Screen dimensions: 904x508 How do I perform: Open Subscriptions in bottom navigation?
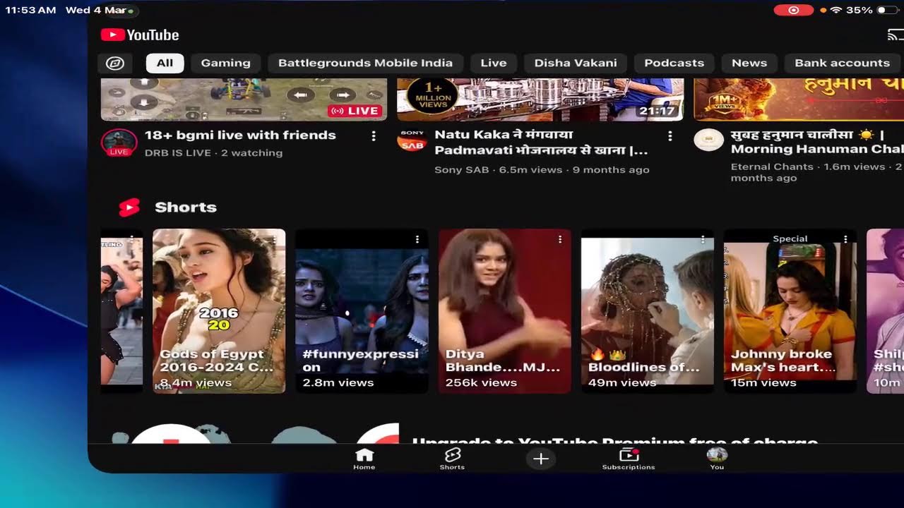[x=629, y=459]
